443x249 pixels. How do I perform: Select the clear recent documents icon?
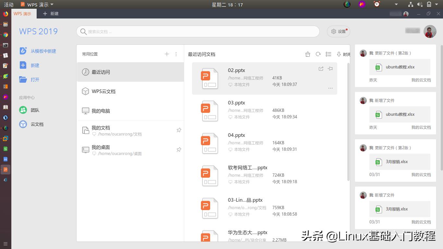click(x=307, y=54)
